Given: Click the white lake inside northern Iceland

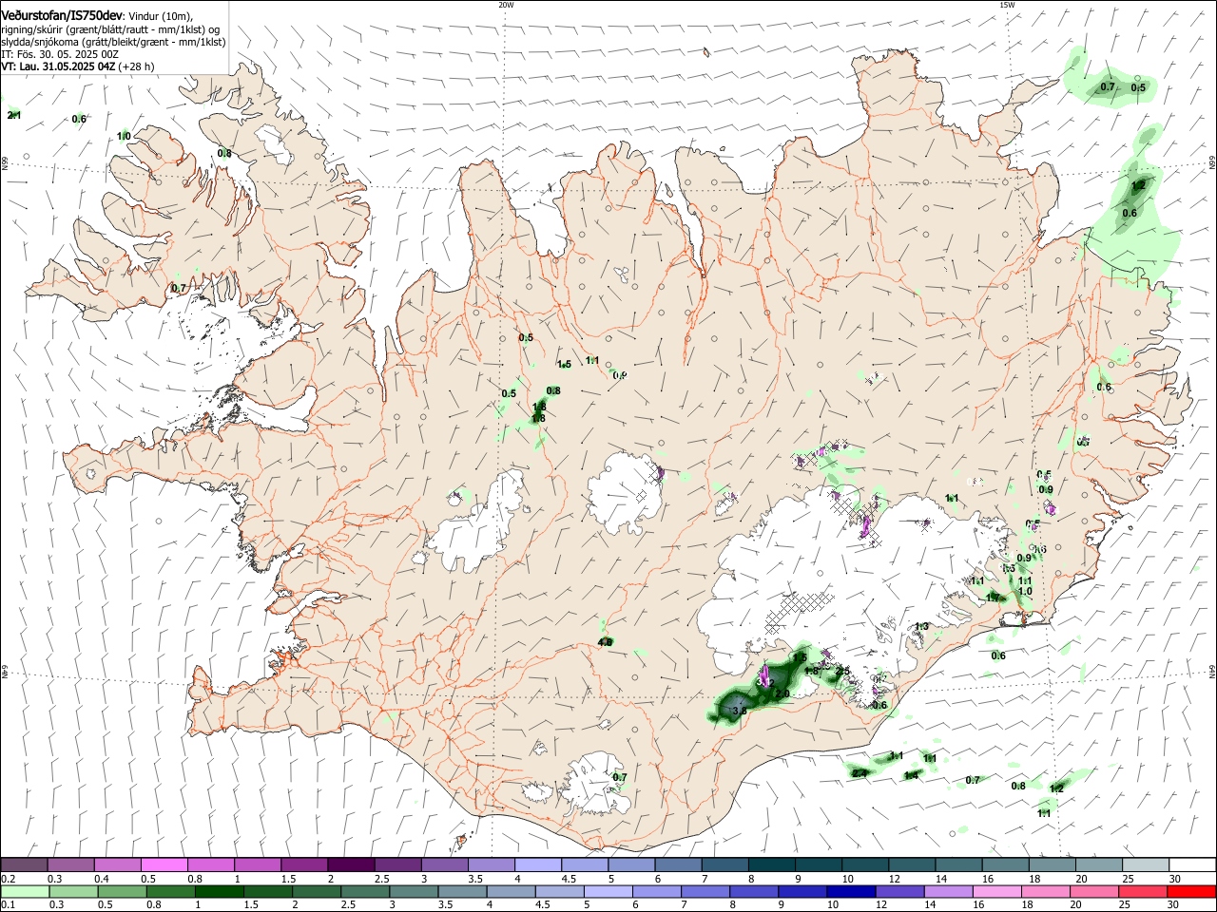Looking at the screenshot, I should point(622,275).
